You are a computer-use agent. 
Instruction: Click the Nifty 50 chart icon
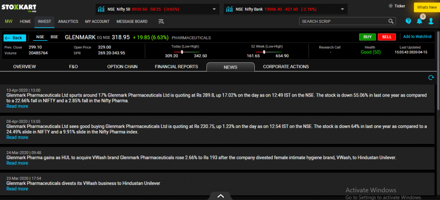(101, 9)
